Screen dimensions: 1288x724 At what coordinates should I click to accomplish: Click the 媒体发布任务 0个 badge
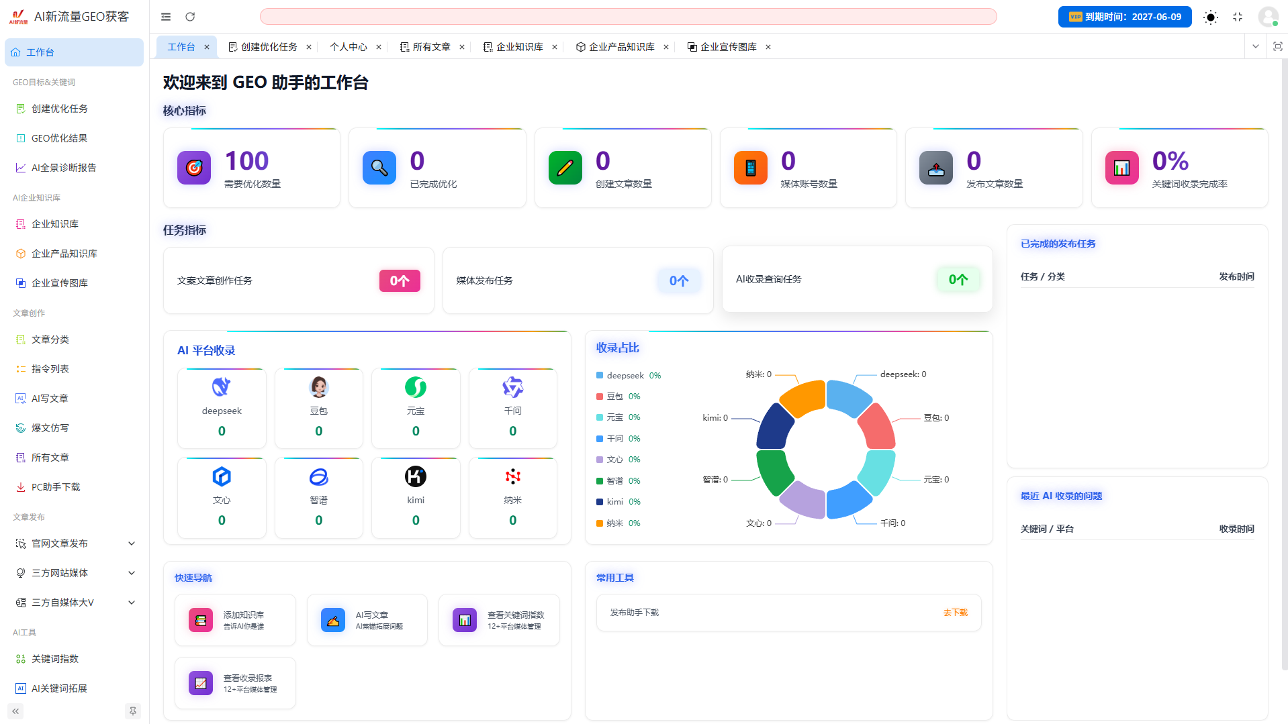point(679,281)
